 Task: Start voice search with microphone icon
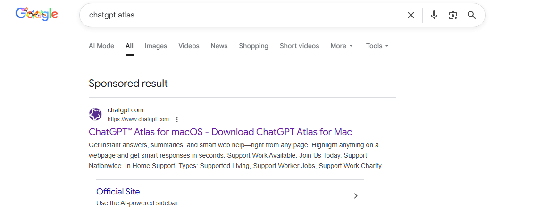pyautogui.click(x=434, y=15)
